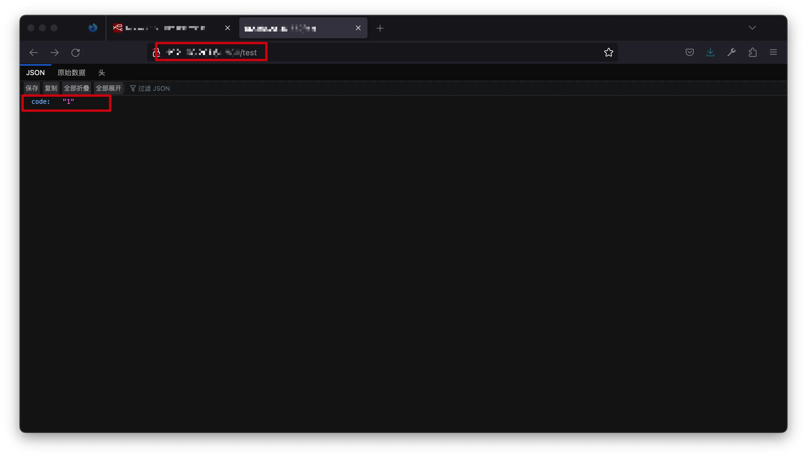The height and width of the screenshot is (457, 807).
Task: Open the extensions puzzle icon
Action: point(752,52)
